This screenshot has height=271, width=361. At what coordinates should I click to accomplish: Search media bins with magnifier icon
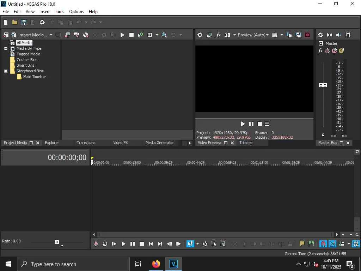point(164,35)
